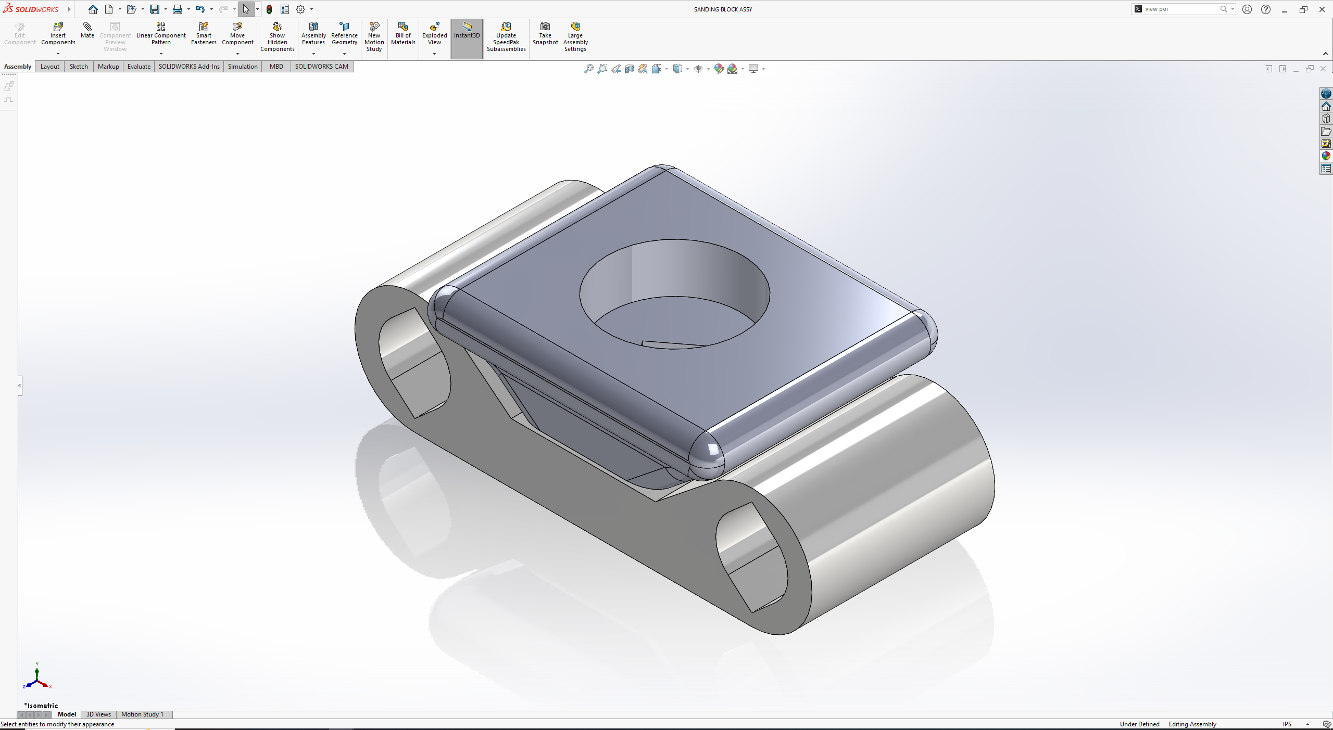Click the Edit Appearance icon

719,69
